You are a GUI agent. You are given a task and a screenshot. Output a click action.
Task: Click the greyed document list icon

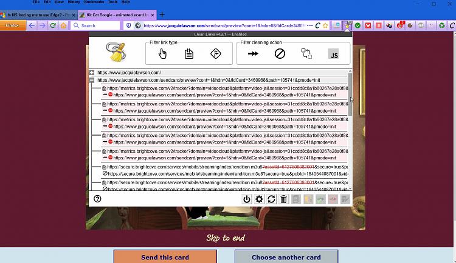pos(296,199)
